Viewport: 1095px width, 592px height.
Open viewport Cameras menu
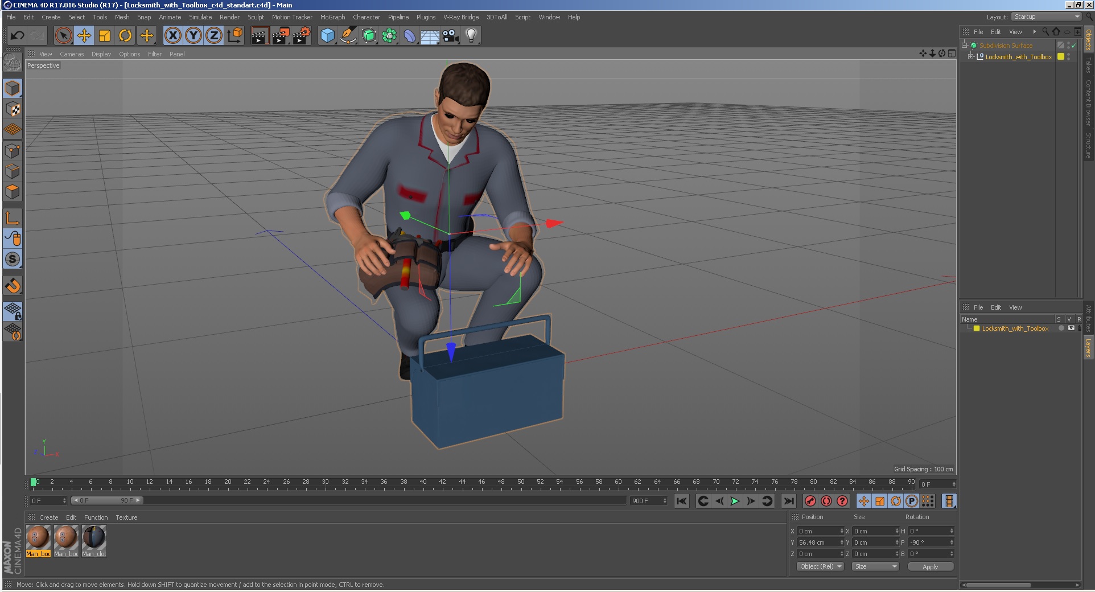(x=72, y=54)
